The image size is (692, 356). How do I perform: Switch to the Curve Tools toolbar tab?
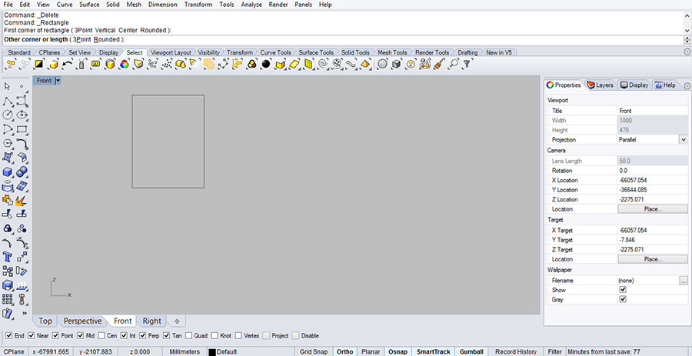pos(275,52)
